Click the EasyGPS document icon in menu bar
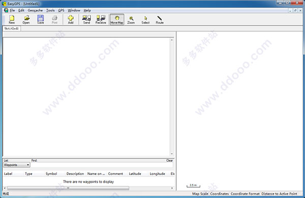This screenshot has width=305, height=198. pyautogui.click(x=6, y=10)
